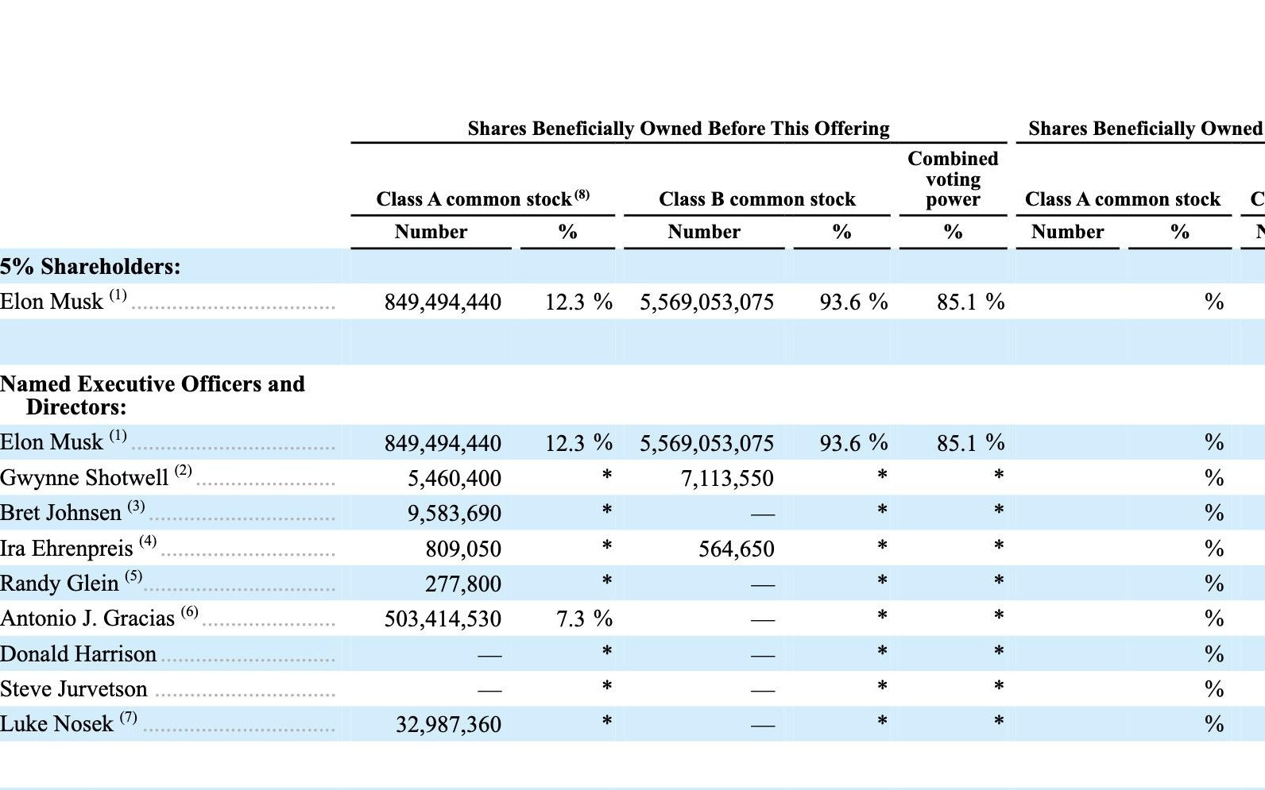Click the value "9,583,690"
The height and width of the screenshot is (790, 1265).
pyautogui.click(x=455, y=514)
